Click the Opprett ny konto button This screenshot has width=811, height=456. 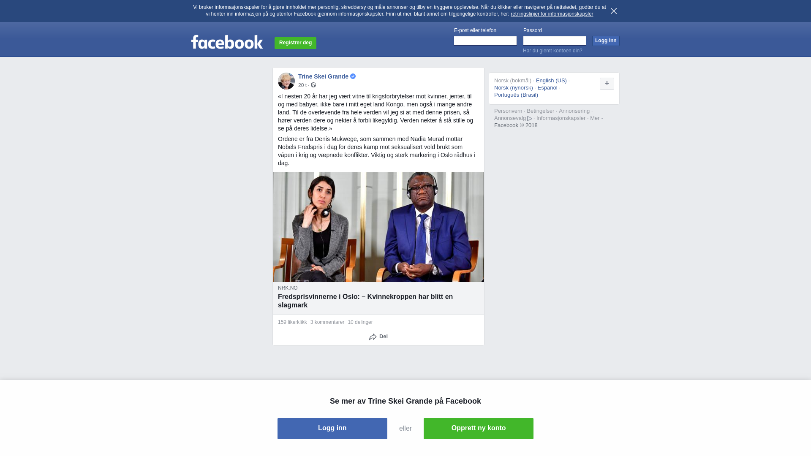coord(479,429)
